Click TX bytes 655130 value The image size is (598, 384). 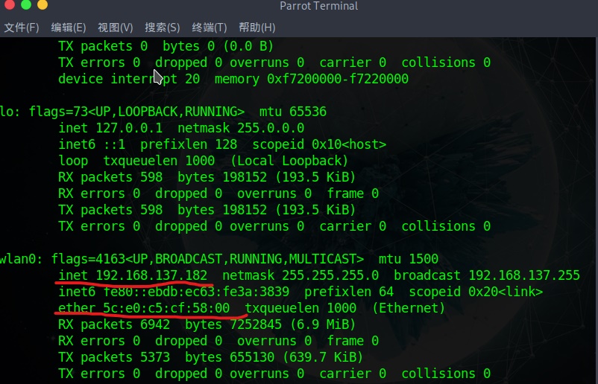[x=252, y=357]
